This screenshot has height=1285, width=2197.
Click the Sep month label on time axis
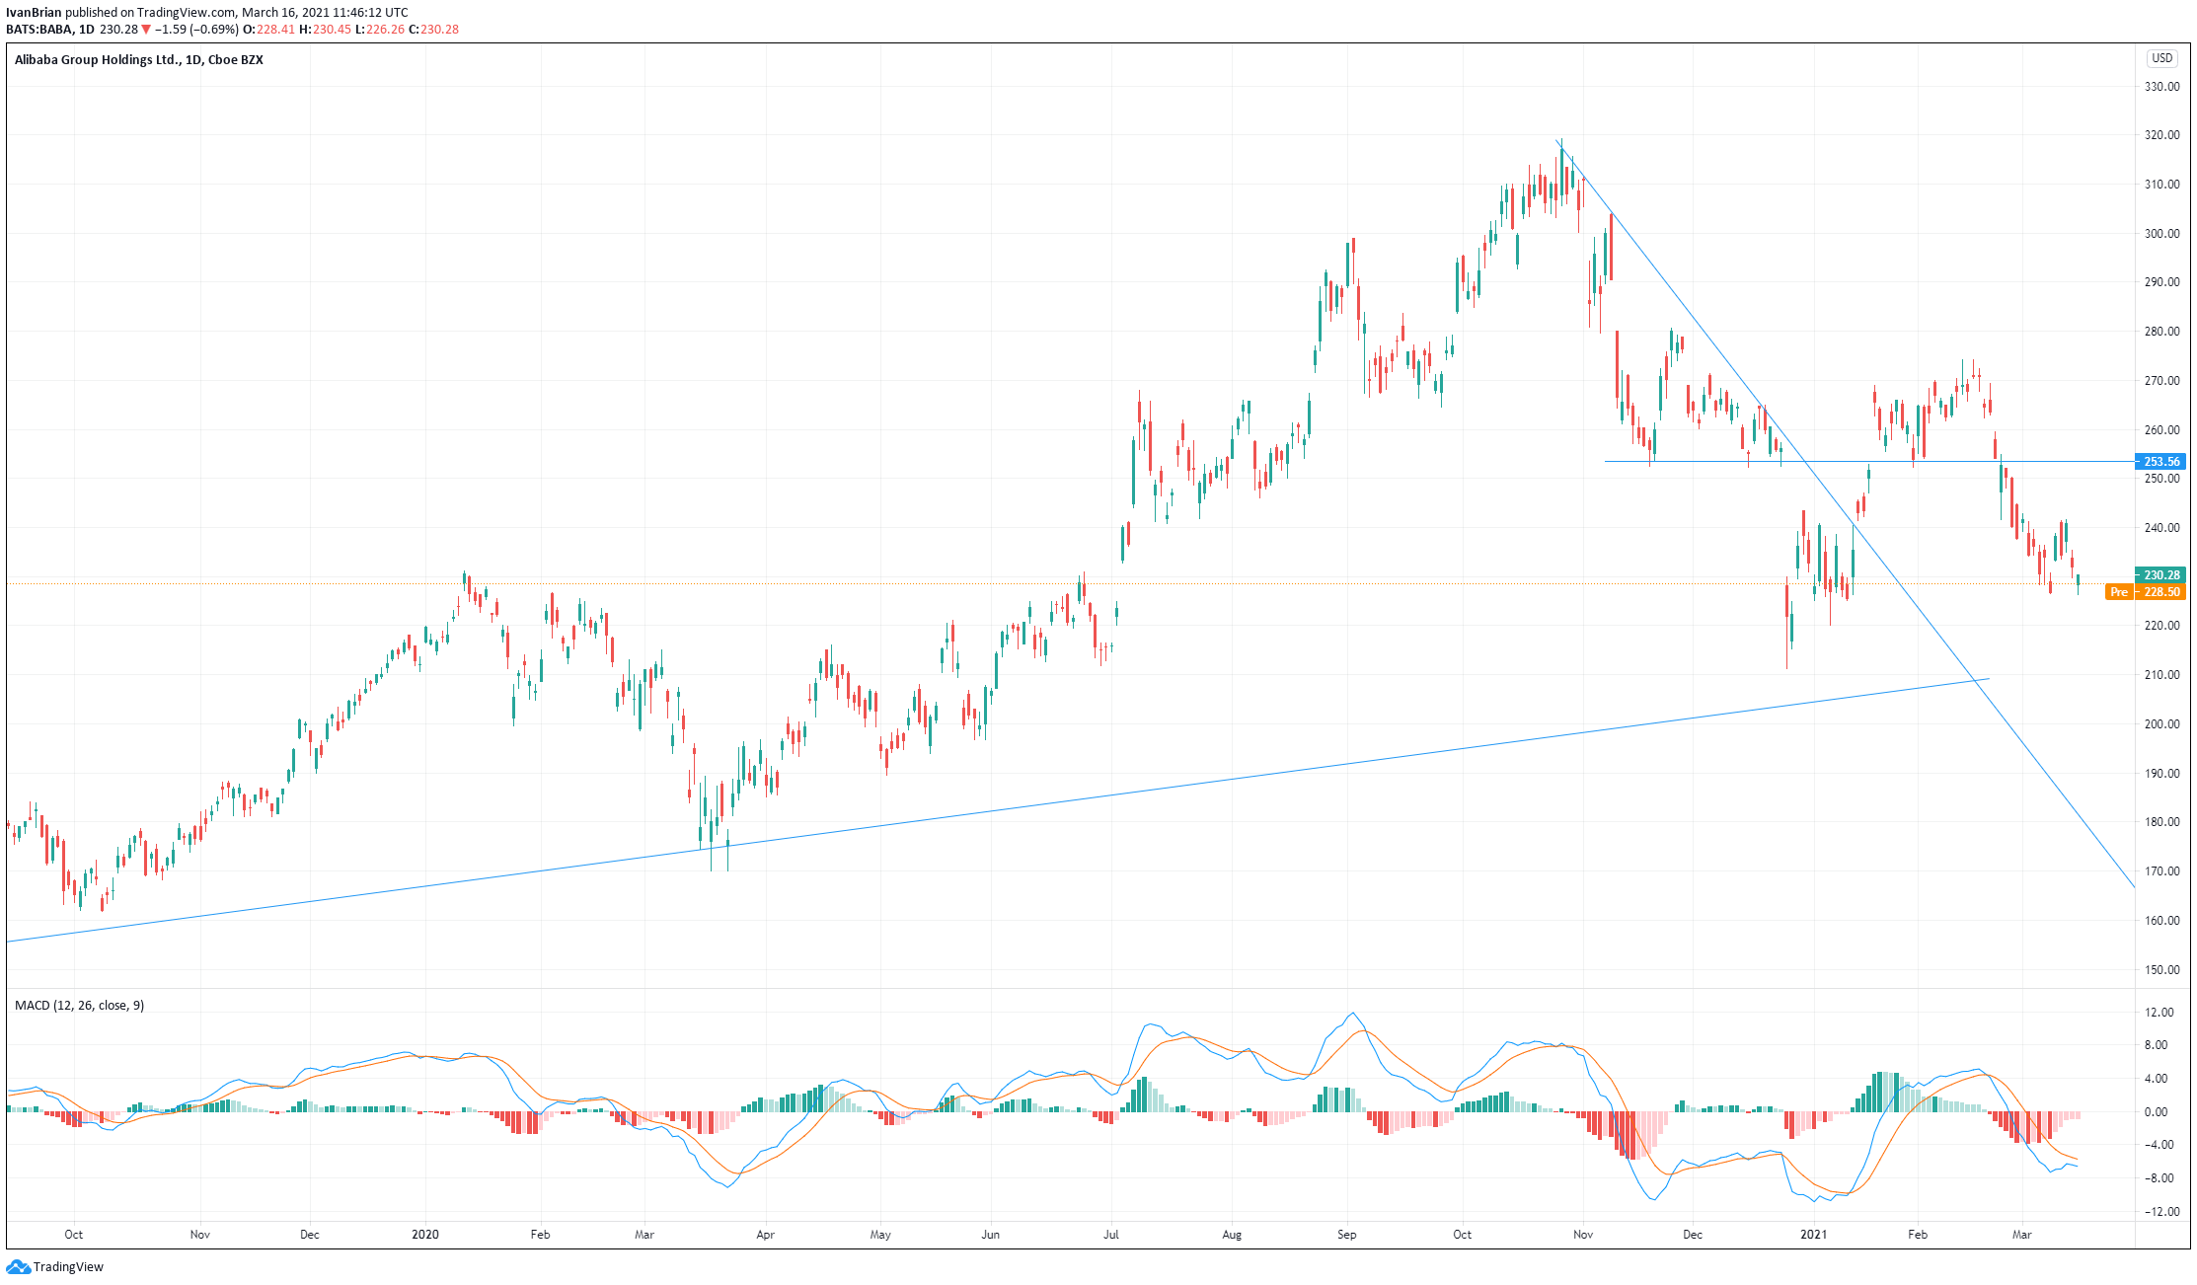click(1346, 1234)
